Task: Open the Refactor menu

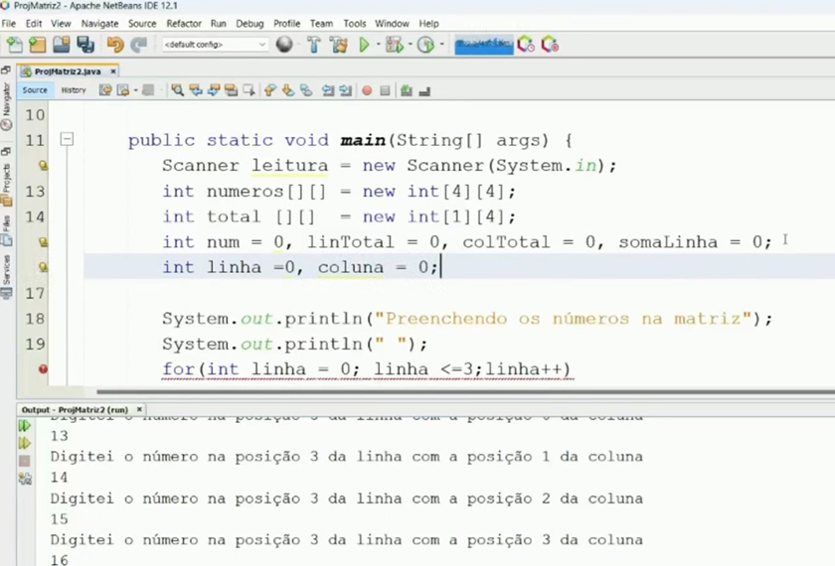Action: [x=183, y=23]
